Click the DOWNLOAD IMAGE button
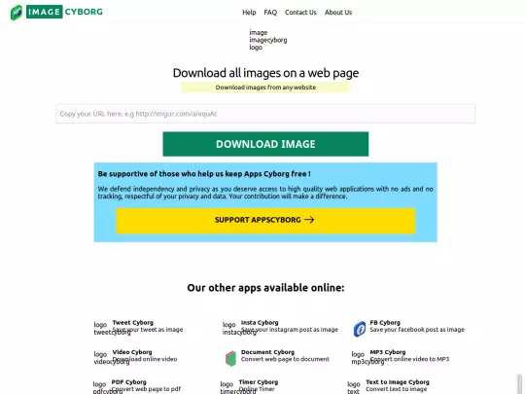 265,144
